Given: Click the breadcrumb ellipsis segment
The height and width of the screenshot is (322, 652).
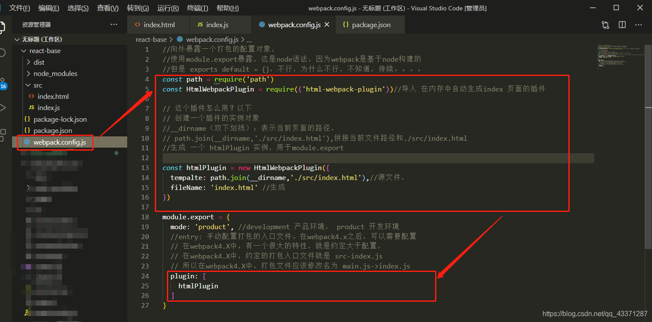Looking at the screenshot, I should tap(249, 39).
